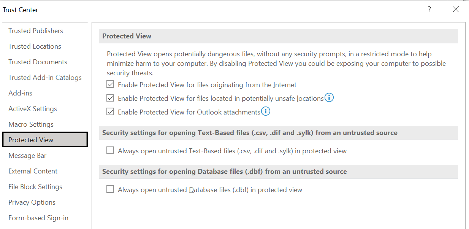Screen dimensions: 469x229
Task: Select Message Bar settings
Action: point(27,156)
